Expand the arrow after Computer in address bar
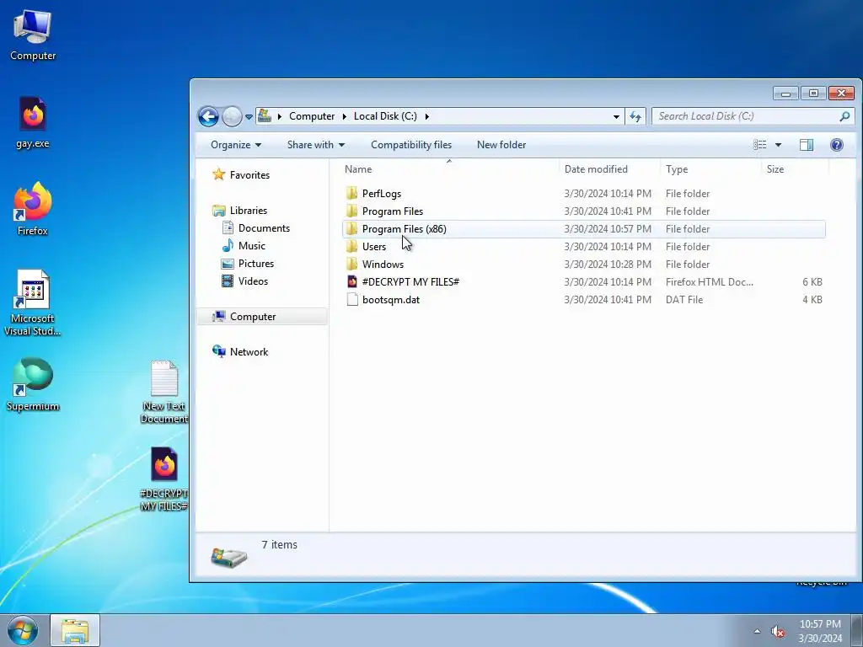Screen dimensions: 863x647 coord(345,116)
